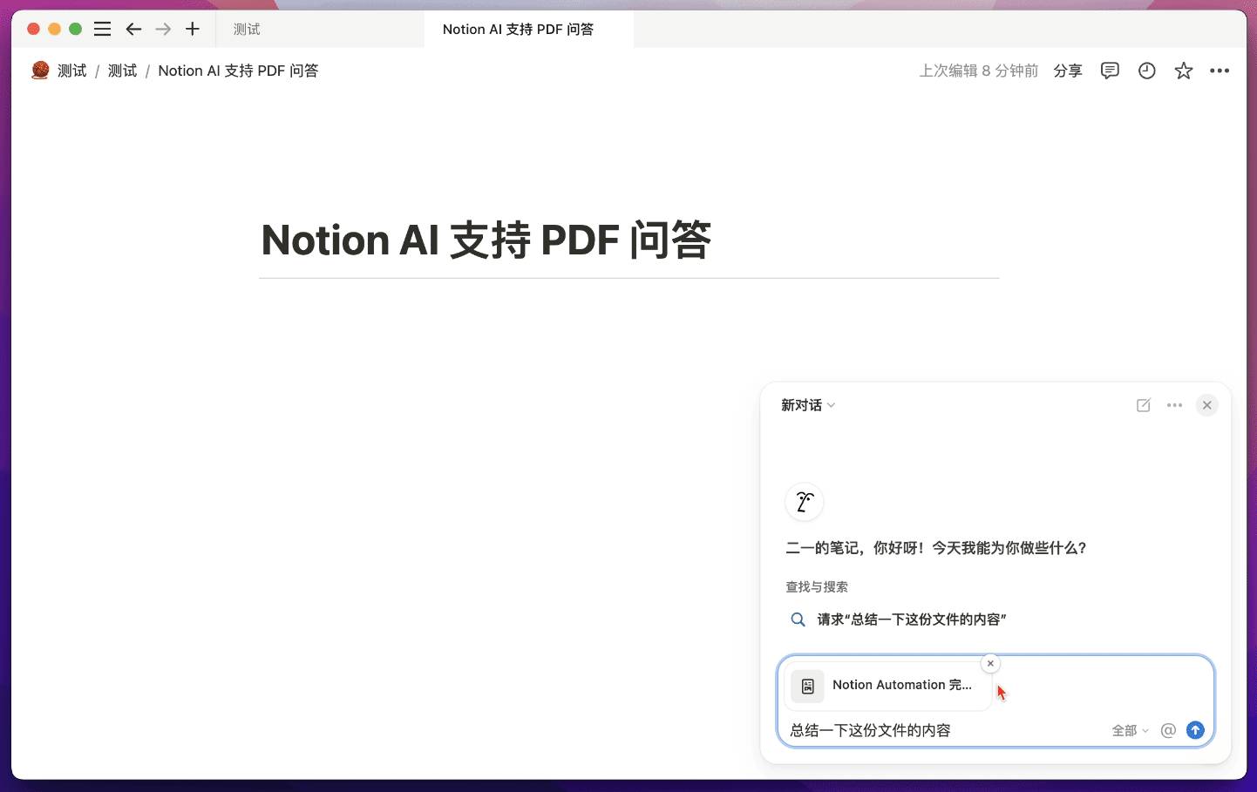Click 上次编辑 8 分钟前 text
The width and height of the screenshot is (1257, 792).
point(979,71)
